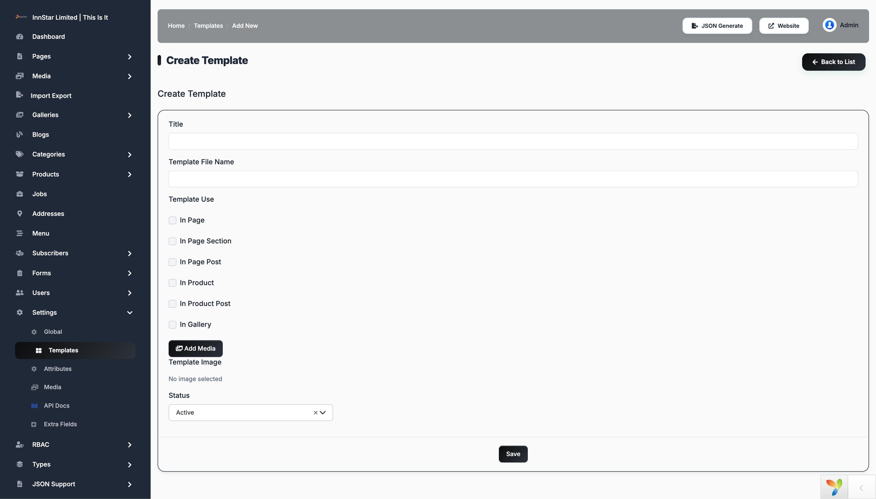Viewport: 876px width, 499px height.
Task: Expand the RBAC submenu chevron
Action: point(129,445)
